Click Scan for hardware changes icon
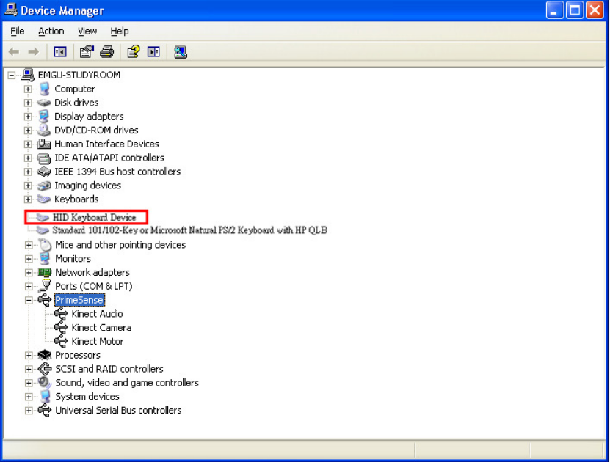Viewport: 610px width, 462px height. pos(181,51)
